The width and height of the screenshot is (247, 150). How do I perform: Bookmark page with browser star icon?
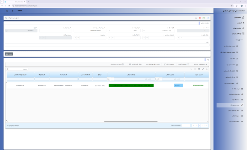(231, 6)
